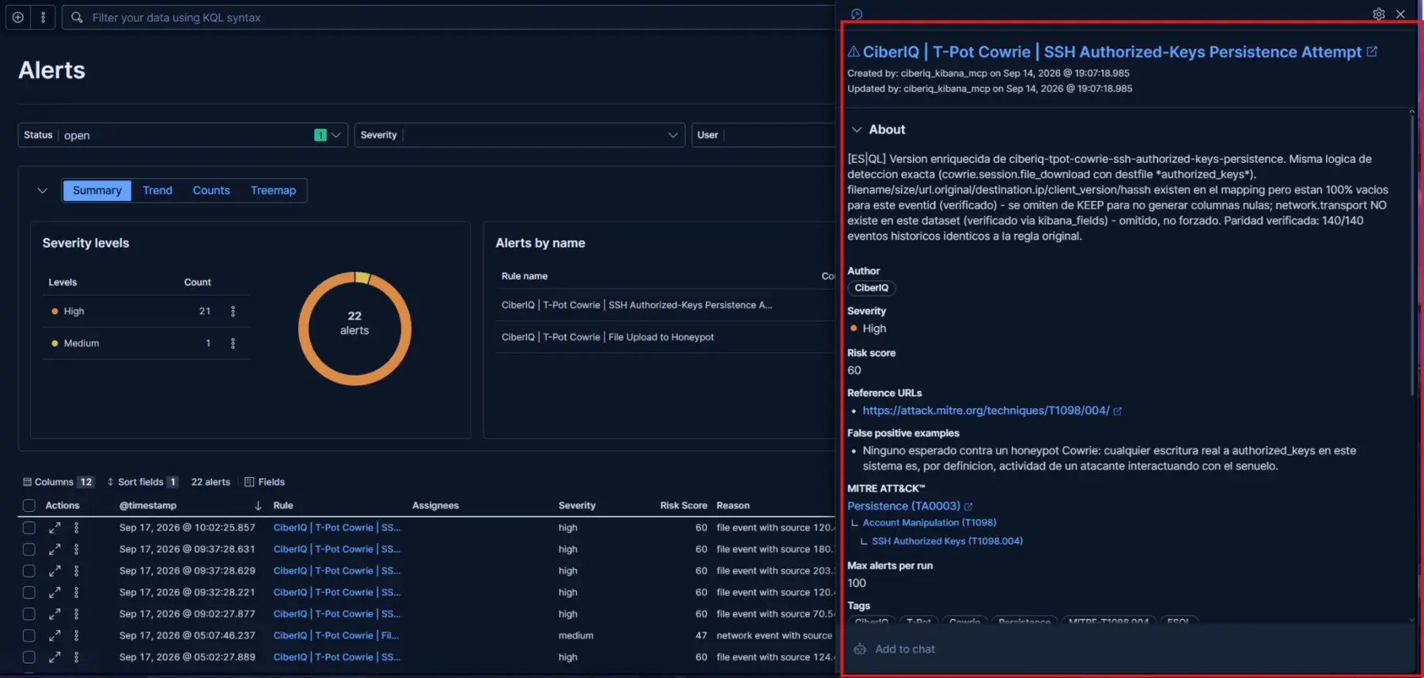Click the 22 alerts donut chart
The height and width of the screenshot is (678, 1424).
(x=354, y=328)
